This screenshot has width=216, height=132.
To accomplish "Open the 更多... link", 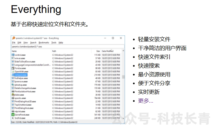I will 145,101.
